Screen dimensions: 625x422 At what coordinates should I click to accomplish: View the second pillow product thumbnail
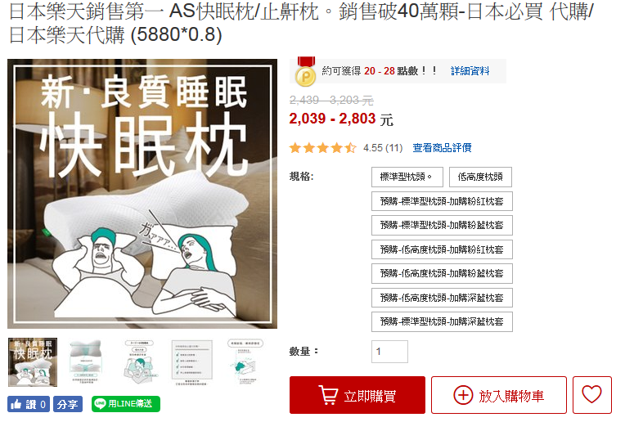tap(86, 362)
